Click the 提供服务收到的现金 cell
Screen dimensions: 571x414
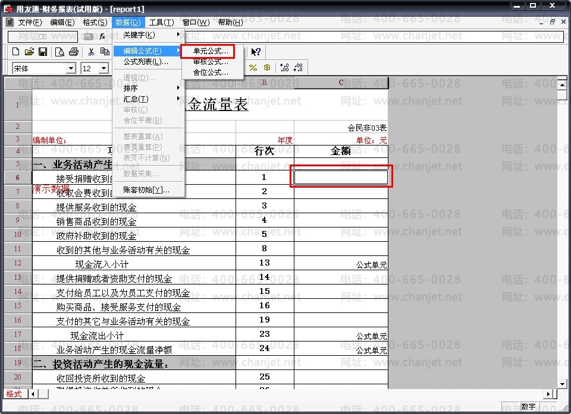134,206
